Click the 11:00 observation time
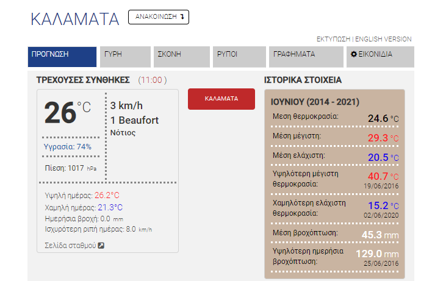This screenshot has height=281, width=421. [153, 80]
